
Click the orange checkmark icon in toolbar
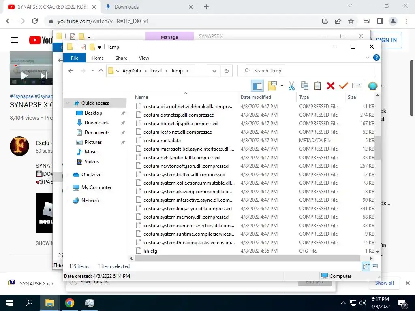tap(344, 86)
